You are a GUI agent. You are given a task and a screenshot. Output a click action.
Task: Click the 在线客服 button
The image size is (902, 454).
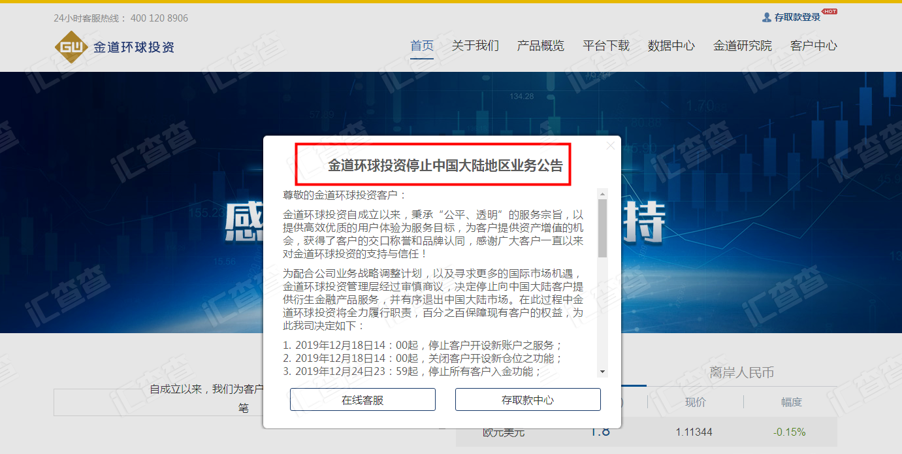coord(362,400)
